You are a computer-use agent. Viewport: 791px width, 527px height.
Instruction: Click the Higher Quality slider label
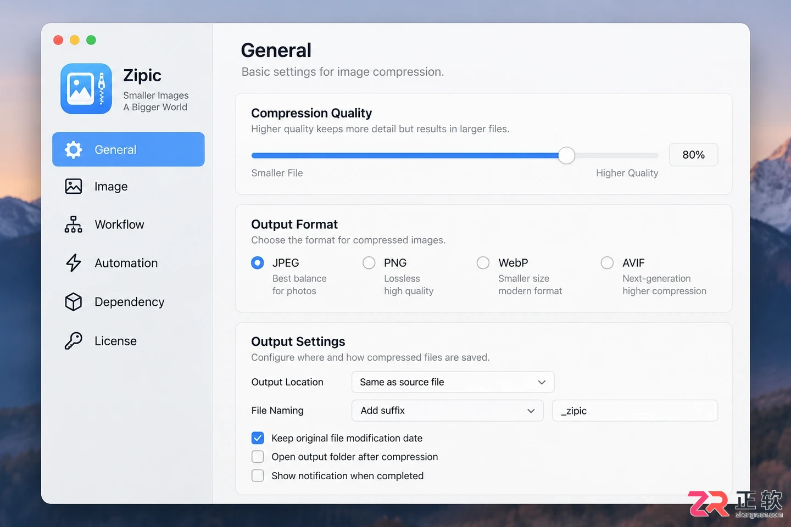627,173
